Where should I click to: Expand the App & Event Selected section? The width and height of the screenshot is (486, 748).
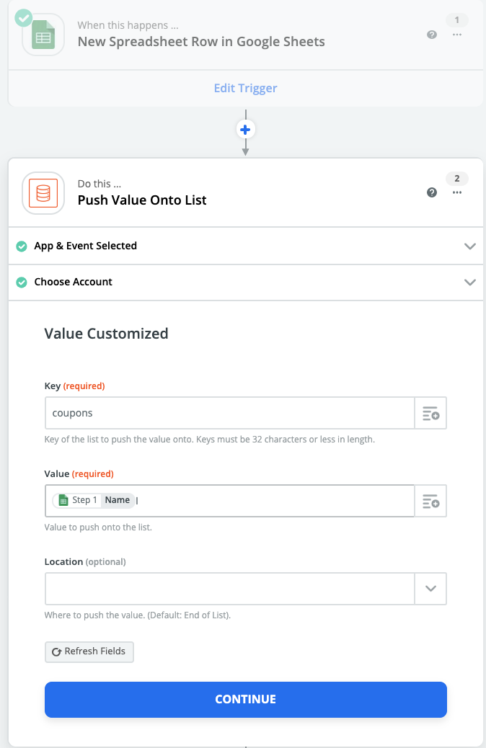470,246
